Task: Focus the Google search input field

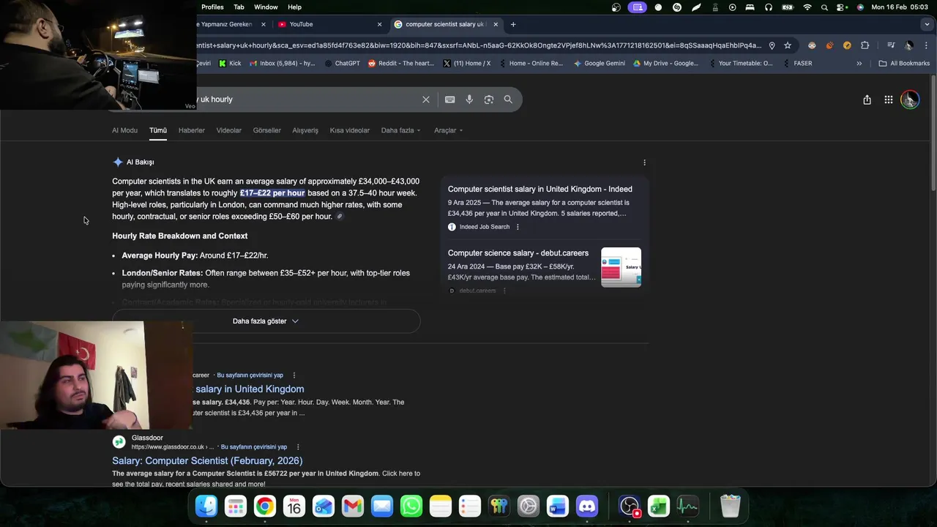Action: (x=307, y=100)
